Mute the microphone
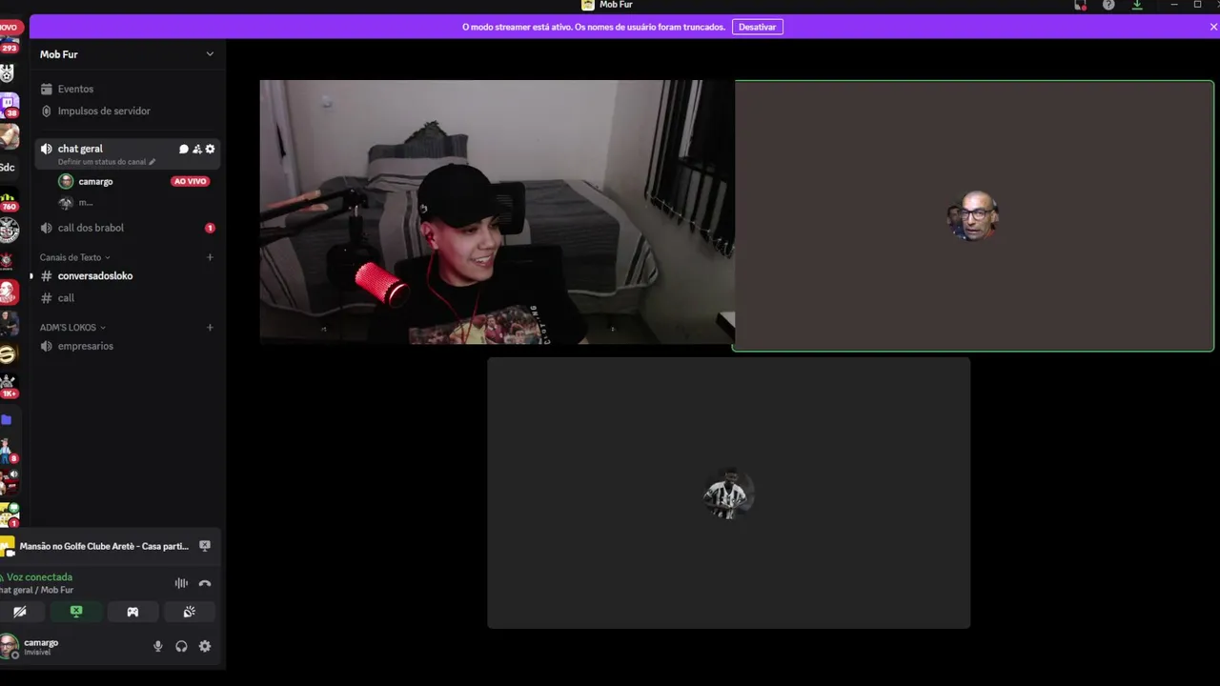Screen dimensions: 1220x686 (x=158, y=646)
